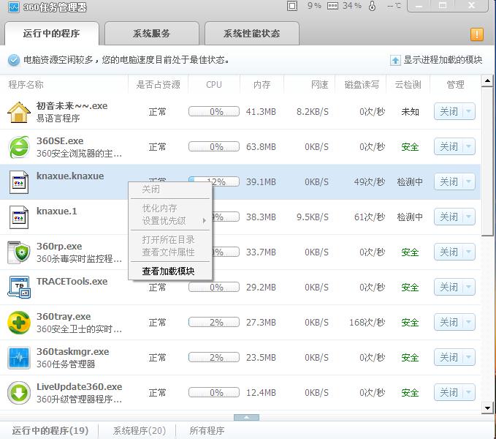Close the 360tray.exe process
The image size is (496, 439).
point(449,323)
